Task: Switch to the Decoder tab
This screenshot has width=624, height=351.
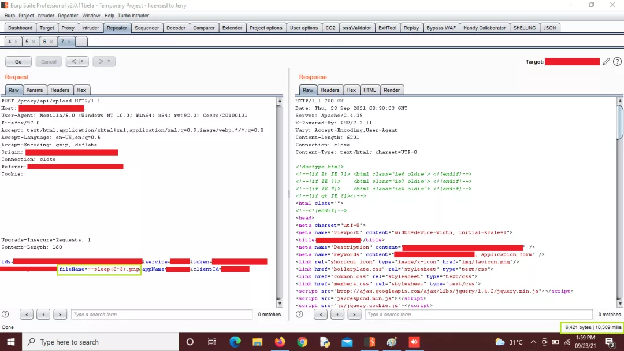Action: tap(176, 27)
